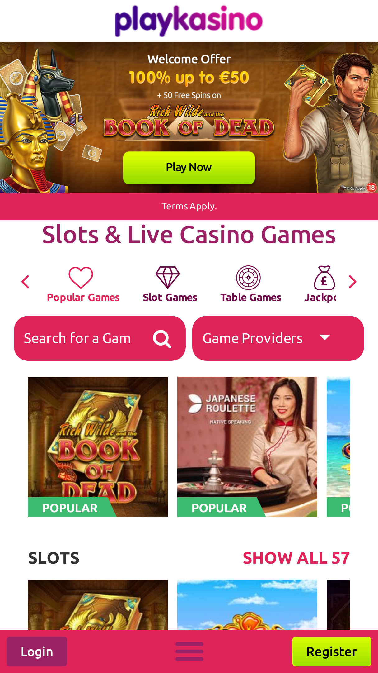Show previous game categories with left arrow
378x673 pixels.
click(x=26, y=282)
